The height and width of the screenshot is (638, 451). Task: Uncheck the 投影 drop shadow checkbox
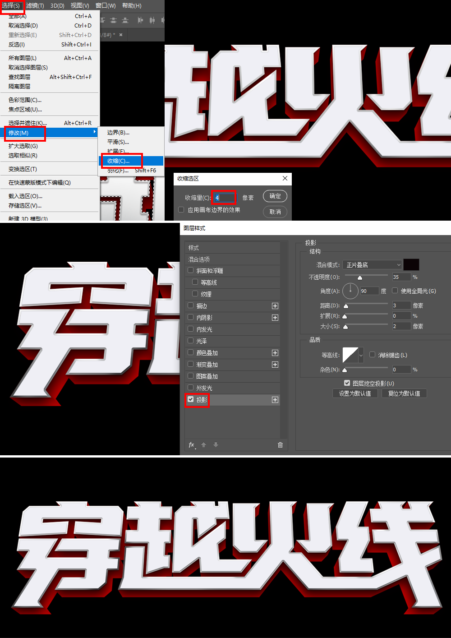point(191,399)
